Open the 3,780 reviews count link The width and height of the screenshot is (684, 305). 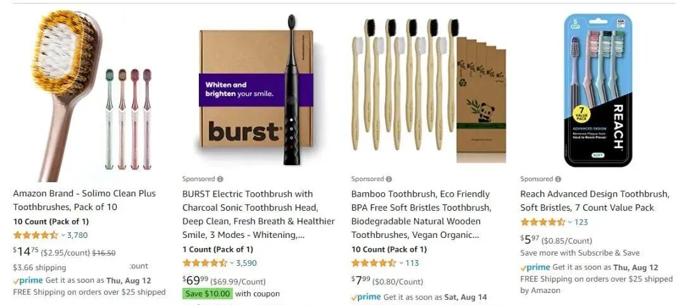coord(77,235)
